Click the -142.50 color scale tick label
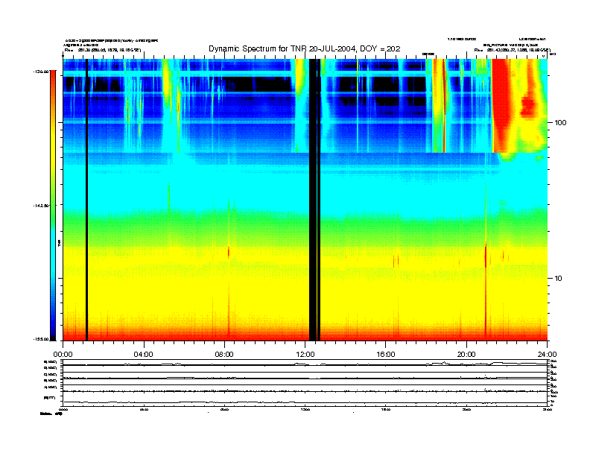590x456 pixels. click(x=42, y=206)
